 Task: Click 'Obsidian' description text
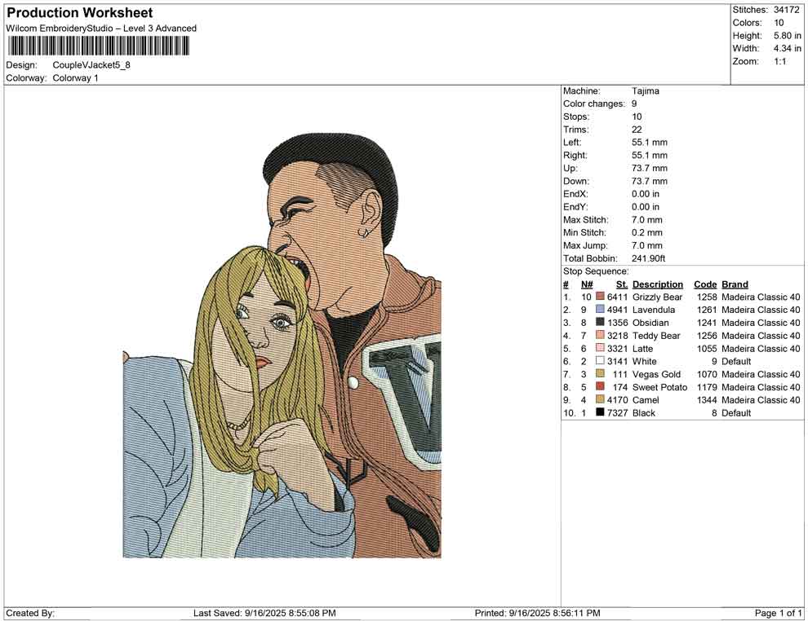point(650,323)
